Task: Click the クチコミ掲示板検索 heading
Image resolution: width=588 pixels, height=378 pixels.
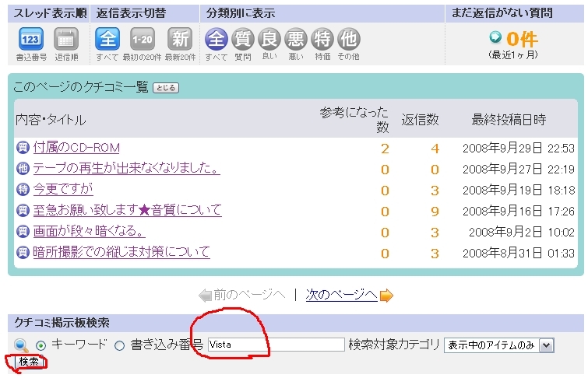Action: (x=62, y=323)
